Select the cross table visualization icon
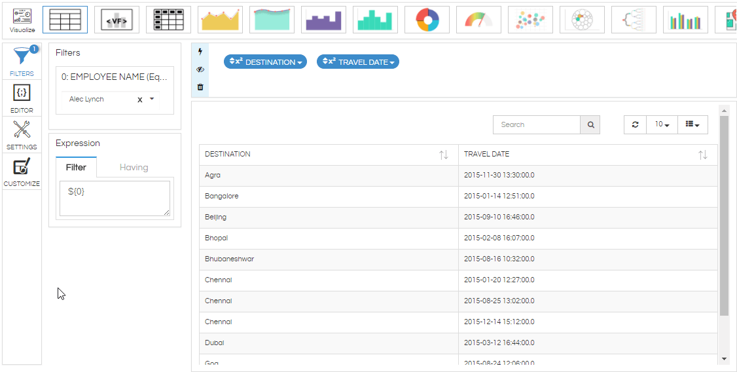Screen dimensions: 737x372 [x=168, y=20]
